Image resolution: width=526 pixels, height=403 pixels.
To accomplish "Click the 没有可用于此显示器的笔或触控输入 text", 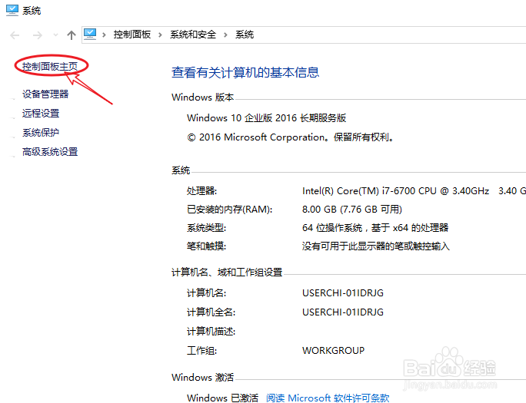I will 376,246.
